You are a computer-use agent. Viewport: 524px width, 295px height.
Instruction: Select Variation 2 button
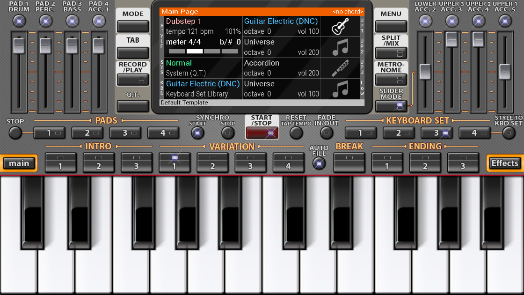(x=212, y=162)
